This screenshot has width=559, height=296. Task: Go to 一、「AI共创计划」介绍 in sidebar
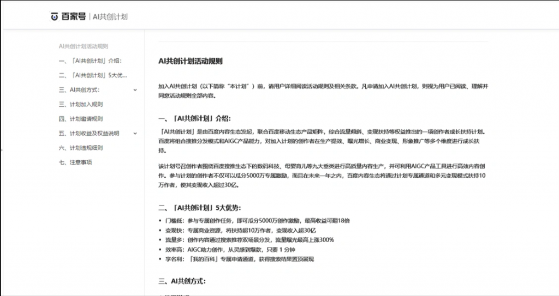(90, 61)
